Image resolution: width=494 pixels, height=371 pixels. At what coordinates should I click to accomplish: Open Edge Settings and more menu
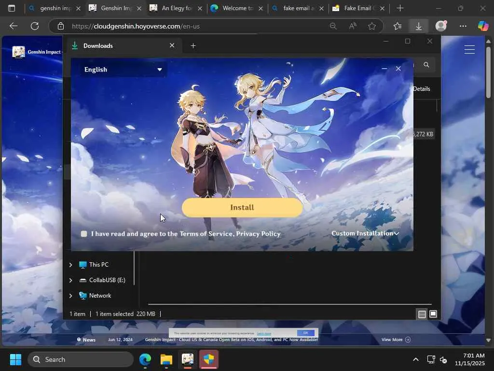point(463,26)
